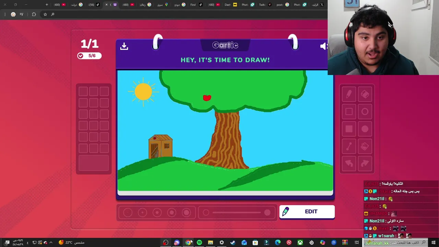This screenshot has width=439, height=247.
Task: Open Microsoft Store from the taskbar
Action: point(255,243)
